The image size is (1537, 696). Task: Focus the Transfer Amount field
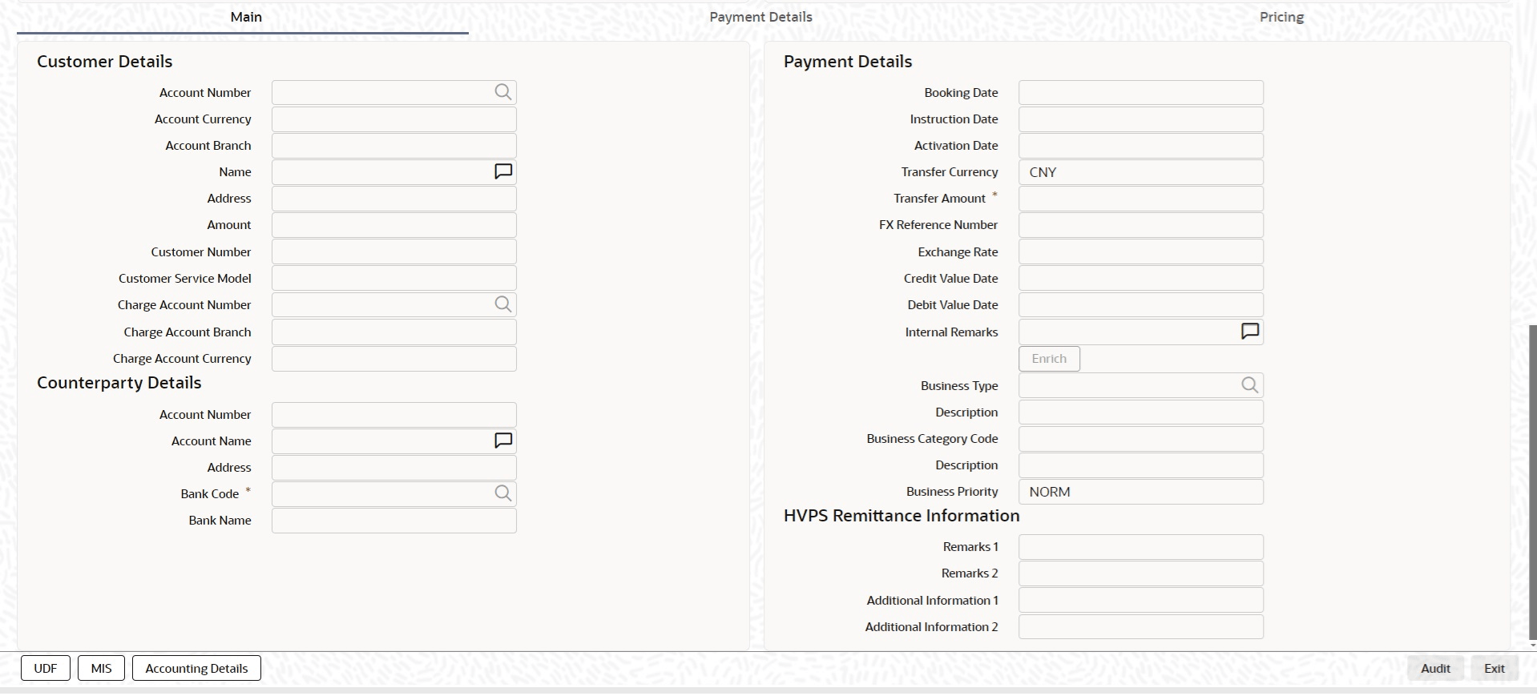1140,199
